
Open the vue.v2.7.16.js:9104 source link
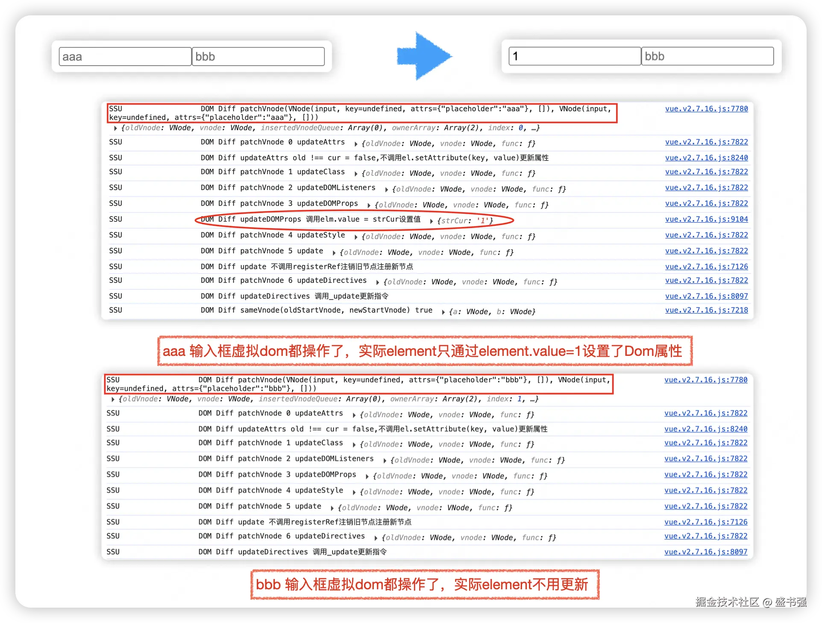pos(706,219)
